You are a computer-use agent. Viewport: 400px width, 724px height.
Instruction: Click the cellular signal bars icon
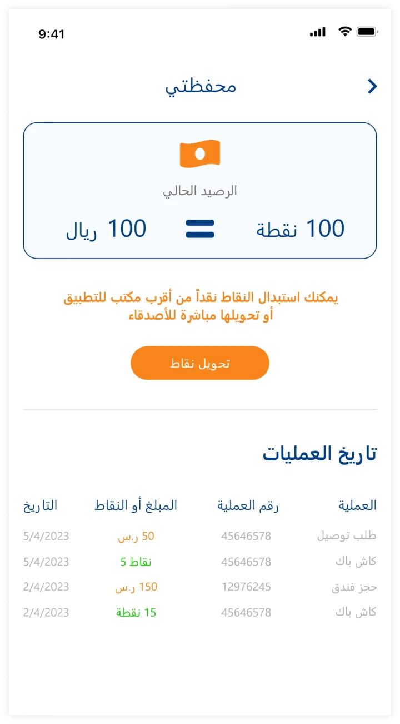[x=318, y=32]
